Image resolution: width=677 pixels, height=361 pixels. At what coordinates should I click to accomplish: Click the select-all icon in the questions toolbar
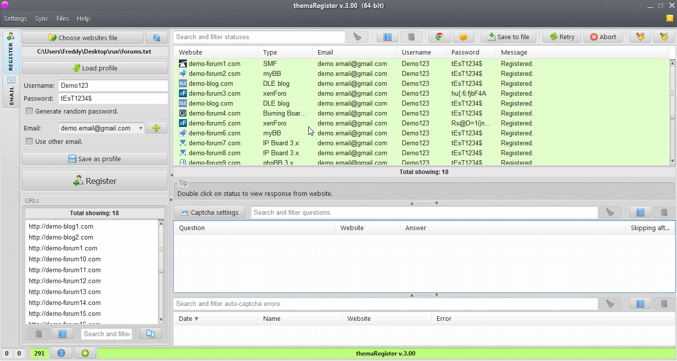[x=640, y=212]
